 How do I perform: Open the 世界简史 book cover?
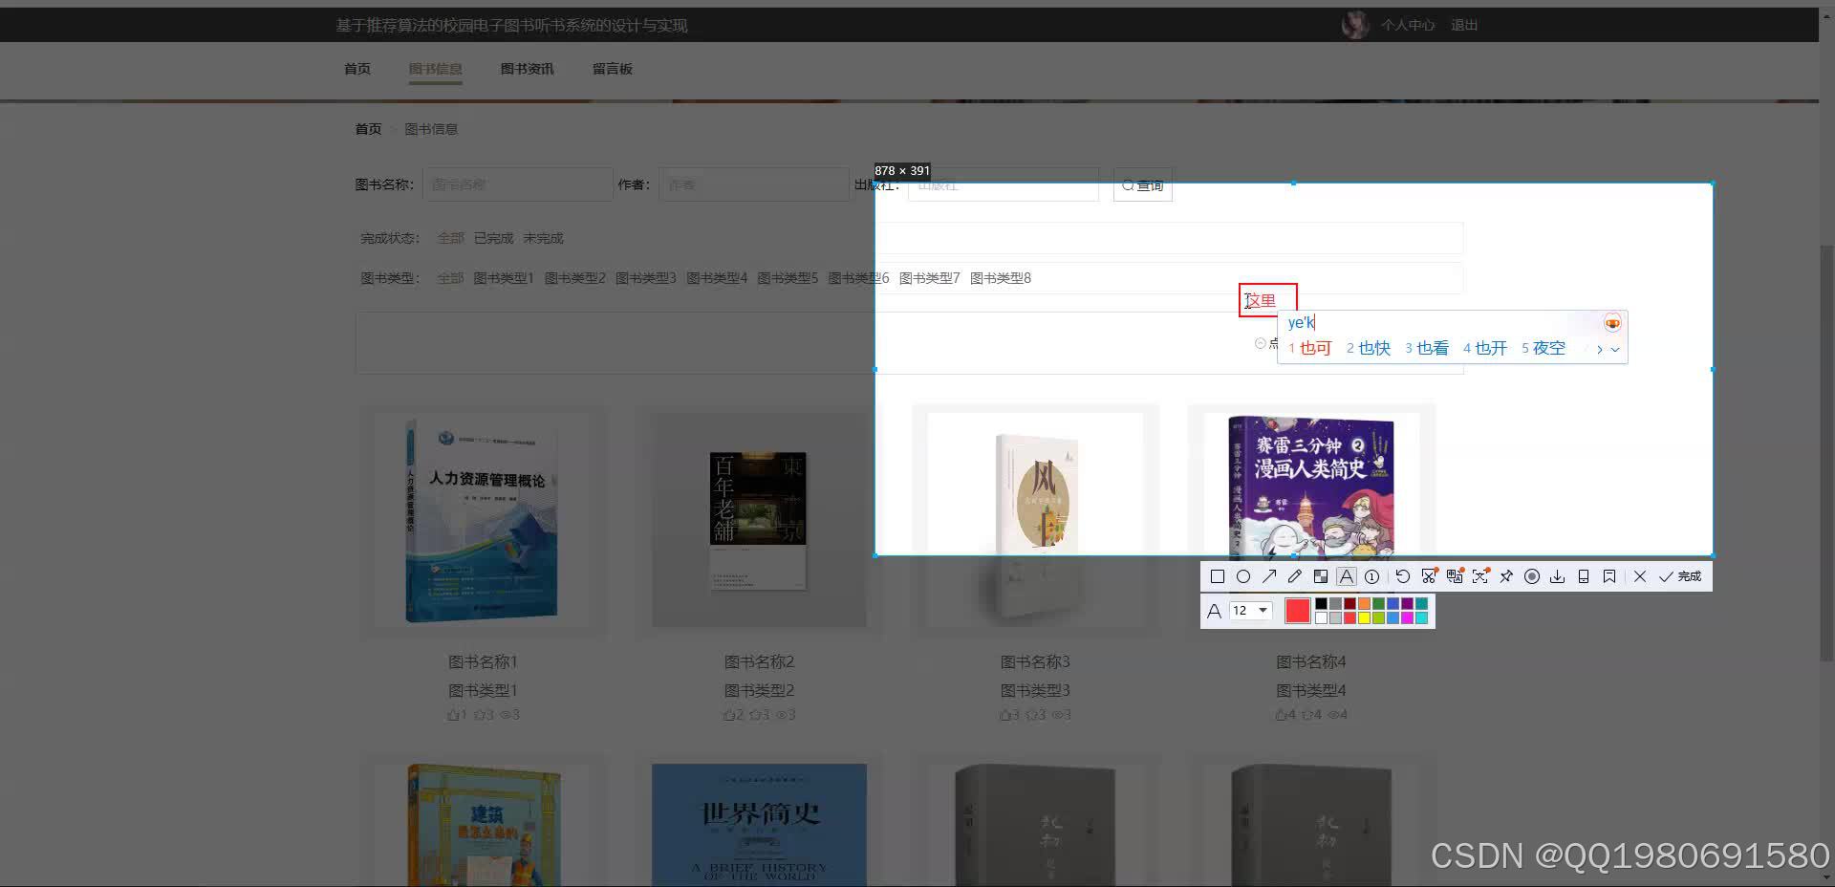pos(759,825)
